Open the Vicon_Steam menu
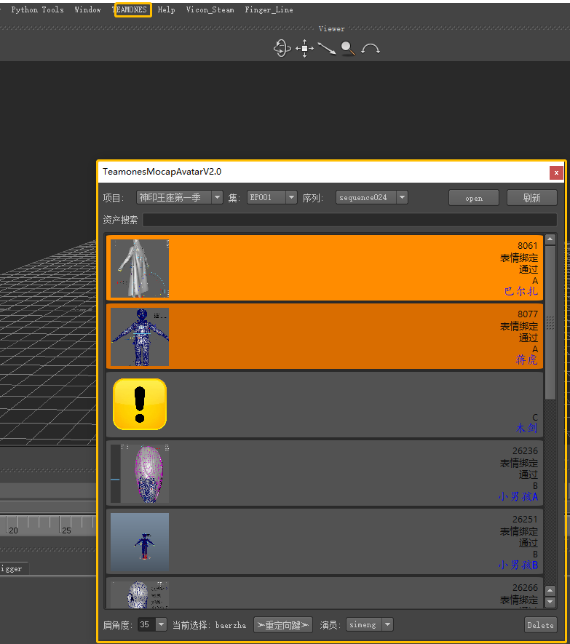Screen dimensions: 570x644 pyautogui.click(x=210, y=9)
